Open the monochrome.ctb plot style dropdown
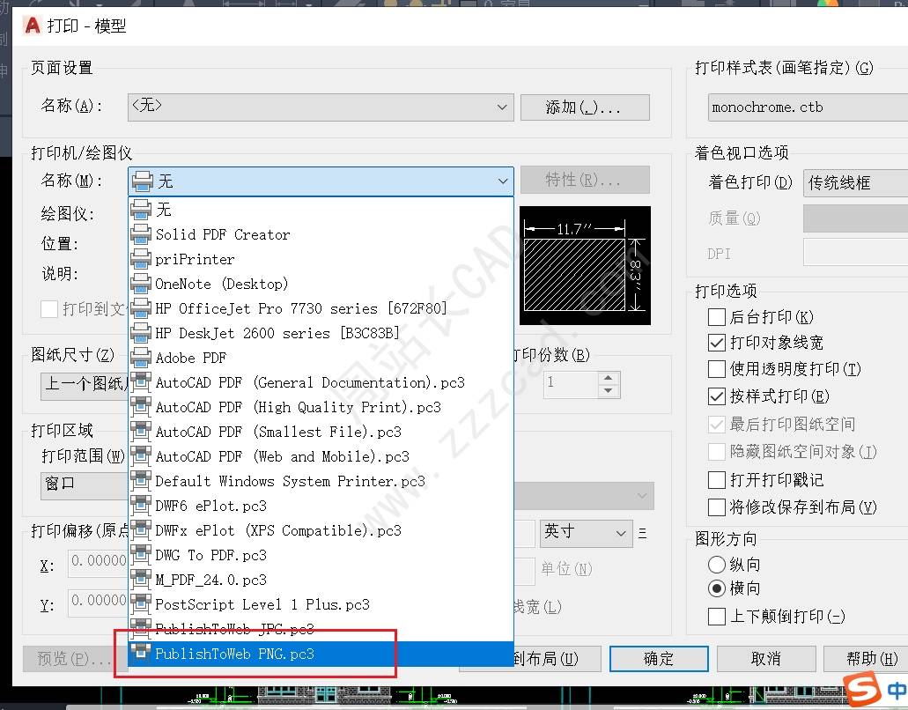The width and height of the screenshot is (908, 710). click(808, 107)
